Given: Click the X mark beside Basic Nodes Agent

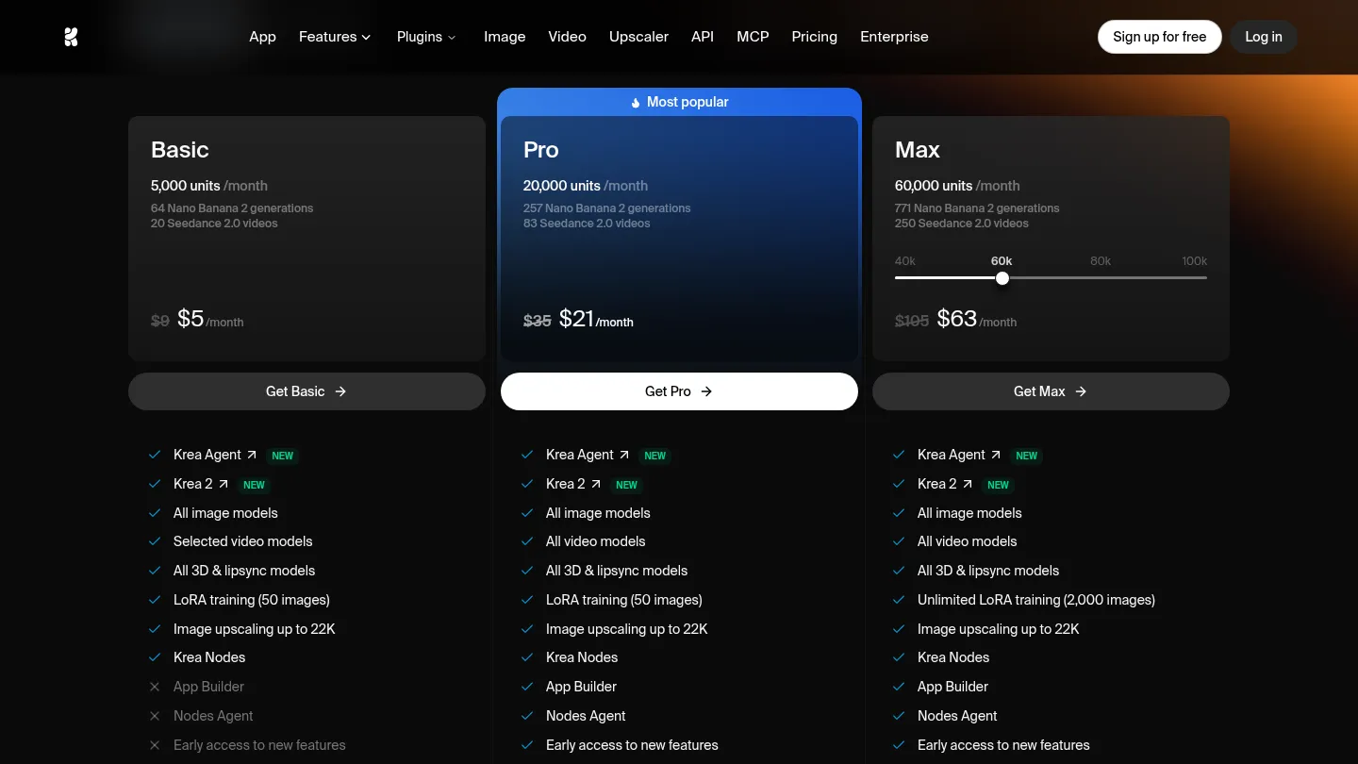Looking at the screenshot, I should pyautogui.click(x=155, y=716).
